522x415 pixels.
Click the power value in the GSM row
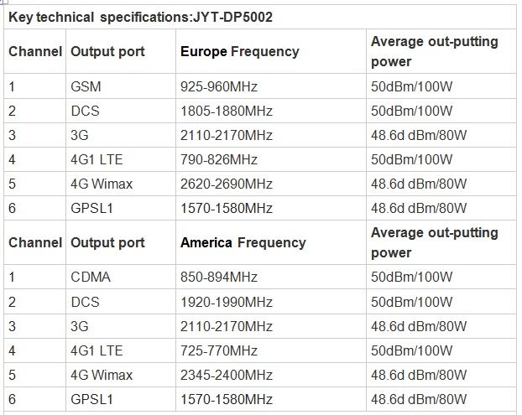pos(412,86)
